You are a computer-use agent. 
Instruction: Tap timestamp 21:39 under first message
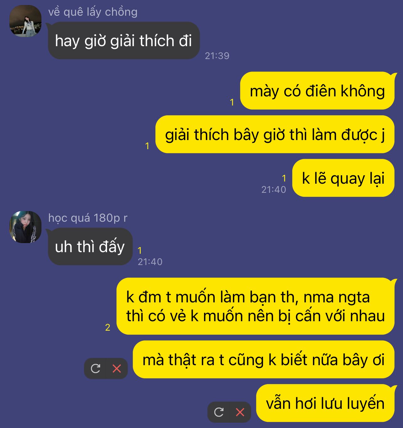217,56
